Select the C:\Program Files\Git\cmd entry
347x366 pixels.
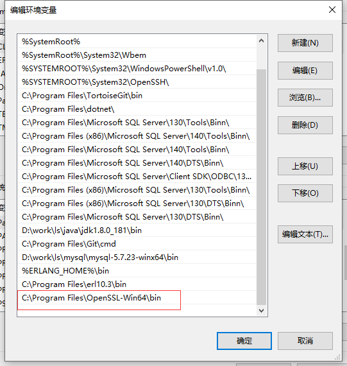[x=137, y=244]
